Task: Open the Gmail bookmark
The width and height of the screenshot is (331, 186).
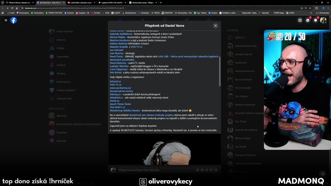Action: 11,13
